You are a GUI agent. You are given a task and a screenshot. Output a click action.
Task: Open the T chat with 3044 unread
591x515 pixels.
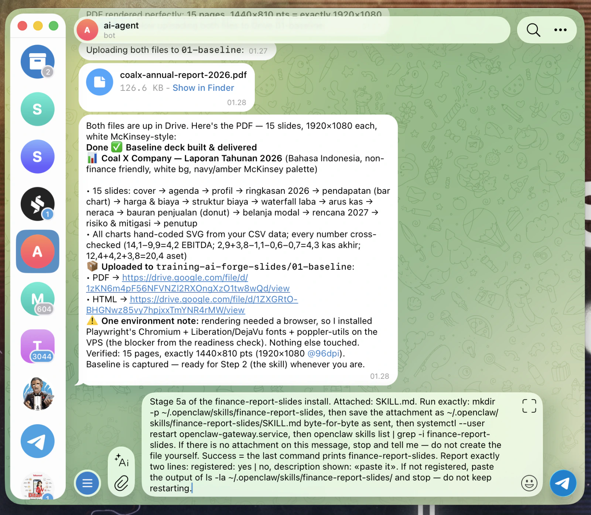pyautogui.click(x=37, y=346)
